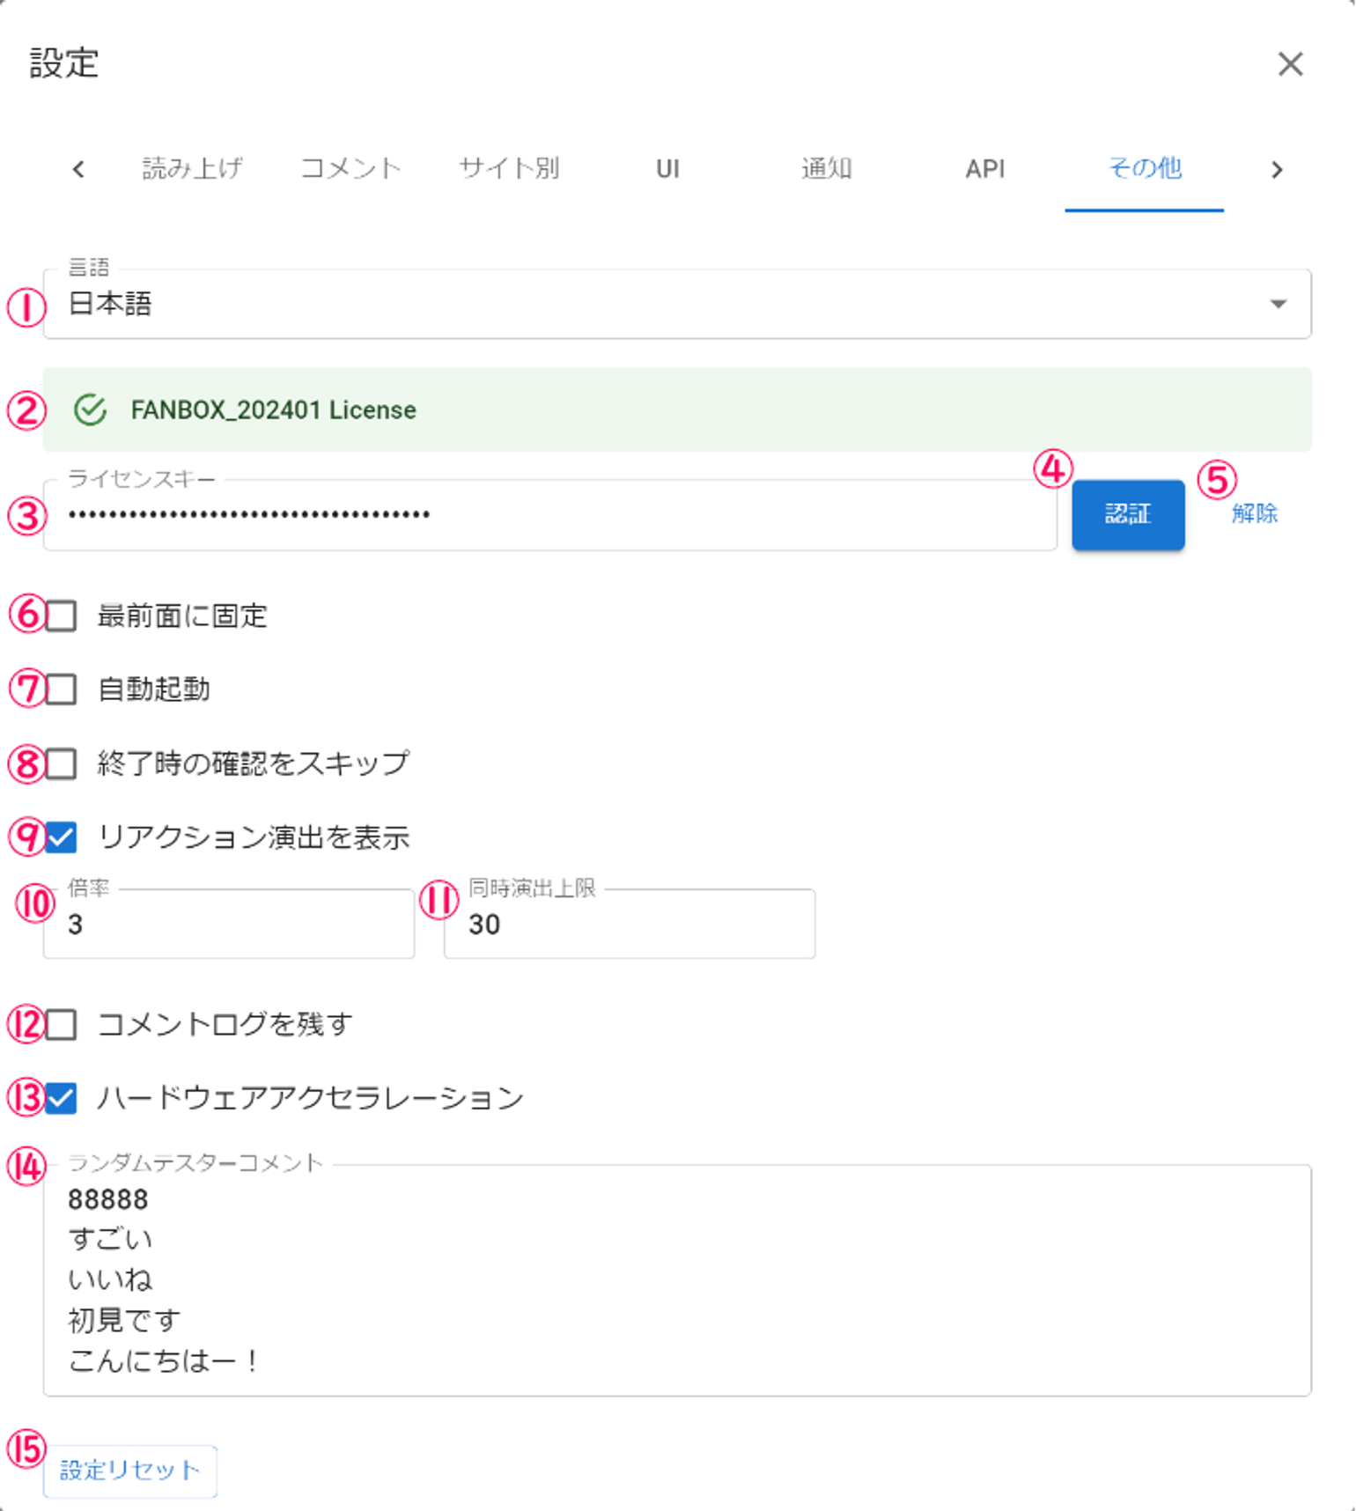Open the API tab
Screen dimensions: 1356x1511
tap(984, 168)
